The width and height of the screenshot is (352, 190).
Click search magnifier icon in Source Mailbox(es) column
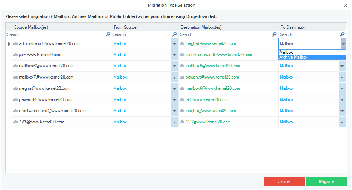(108, 34)
